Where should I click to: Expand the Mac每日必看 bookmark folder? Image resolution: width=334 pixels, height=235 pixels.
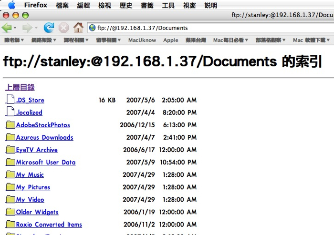[230, 40]
